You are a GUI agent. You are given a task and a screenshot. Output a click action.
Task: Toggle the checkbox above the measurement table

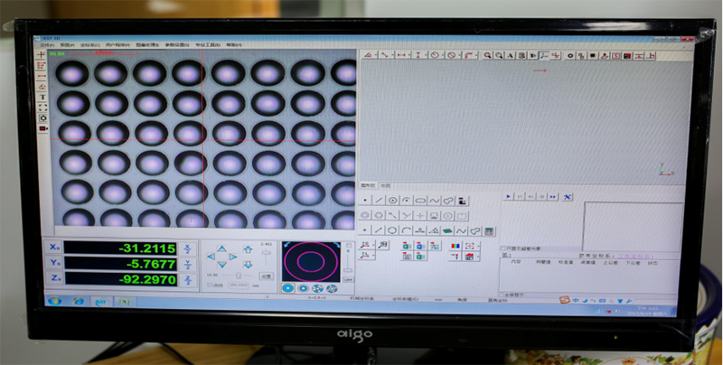pos(504,247)
